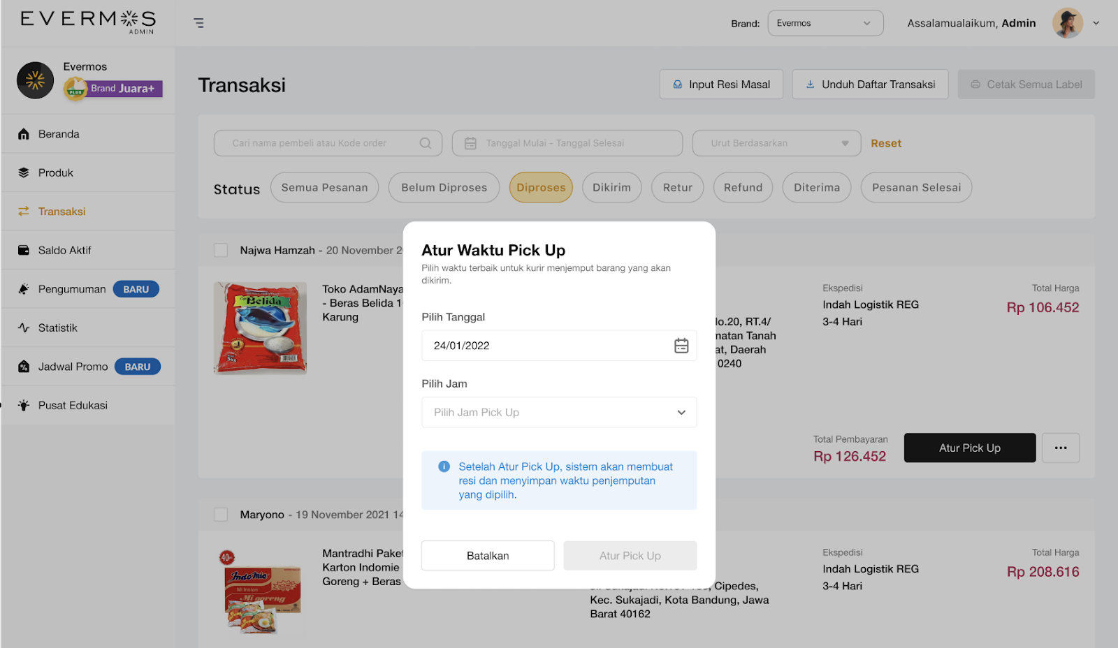The height and width of the screenshot is (648, 1118).
Task: Open the calendar icon in Pilih Tanggal field
Action: (681, 345)
